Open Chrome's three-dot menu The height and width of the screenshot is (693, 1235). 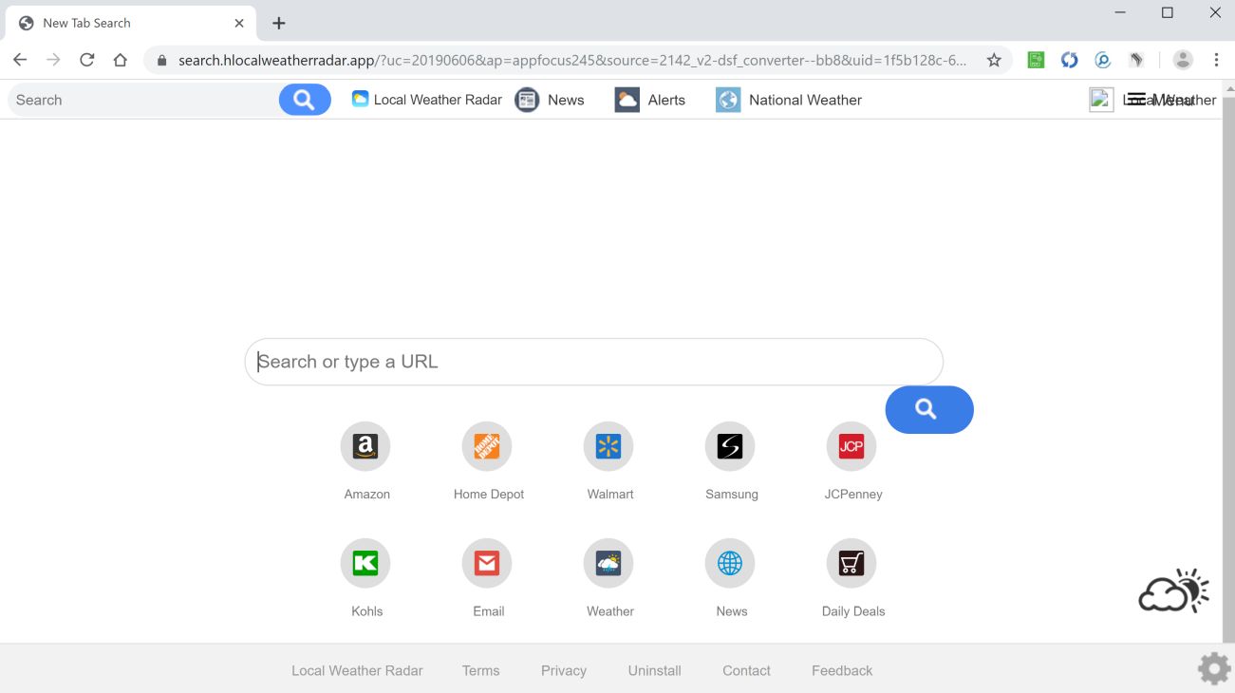coord(1216,59)
